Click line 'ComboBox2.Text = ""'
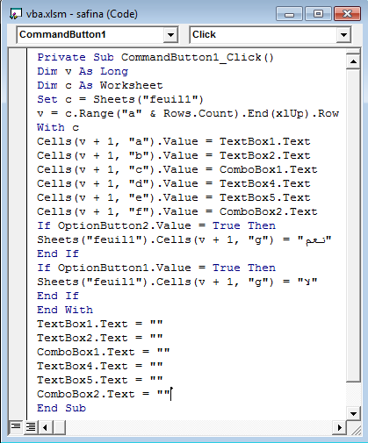The image size is (368, 443). click(x=103, y=394)
